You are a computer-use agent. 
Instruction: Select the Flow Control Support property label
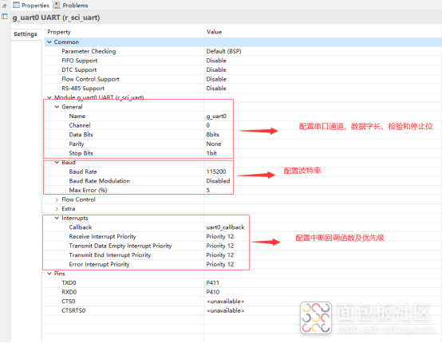(x=90, y=79)
